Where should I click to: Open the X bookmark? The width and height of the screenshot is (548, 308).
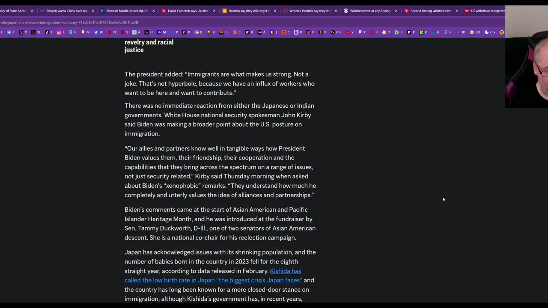click(23, 32)
